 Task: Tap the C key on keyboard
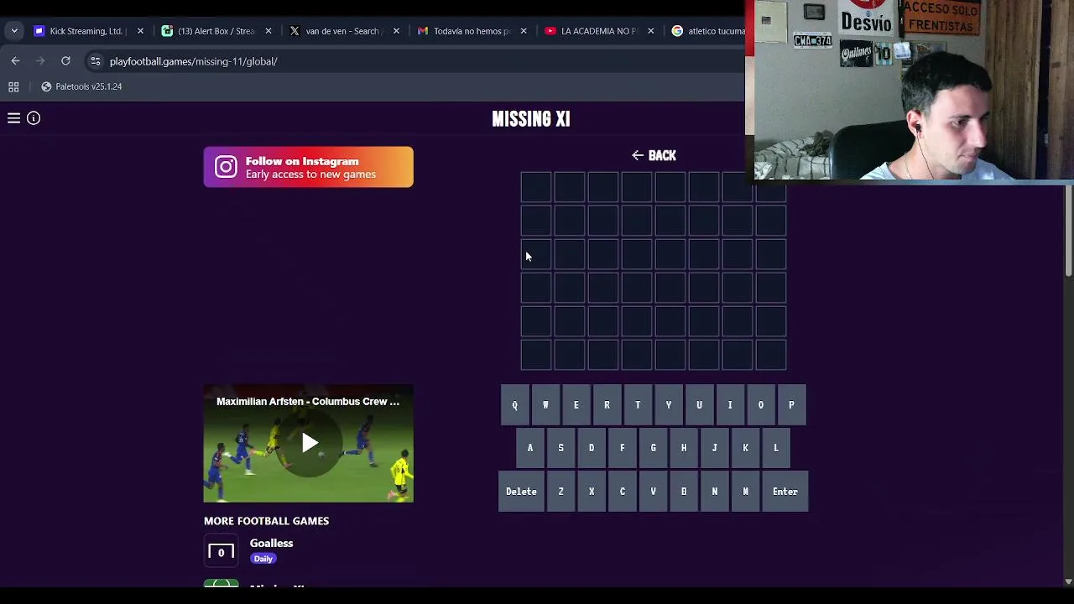[x=623, y=492]
